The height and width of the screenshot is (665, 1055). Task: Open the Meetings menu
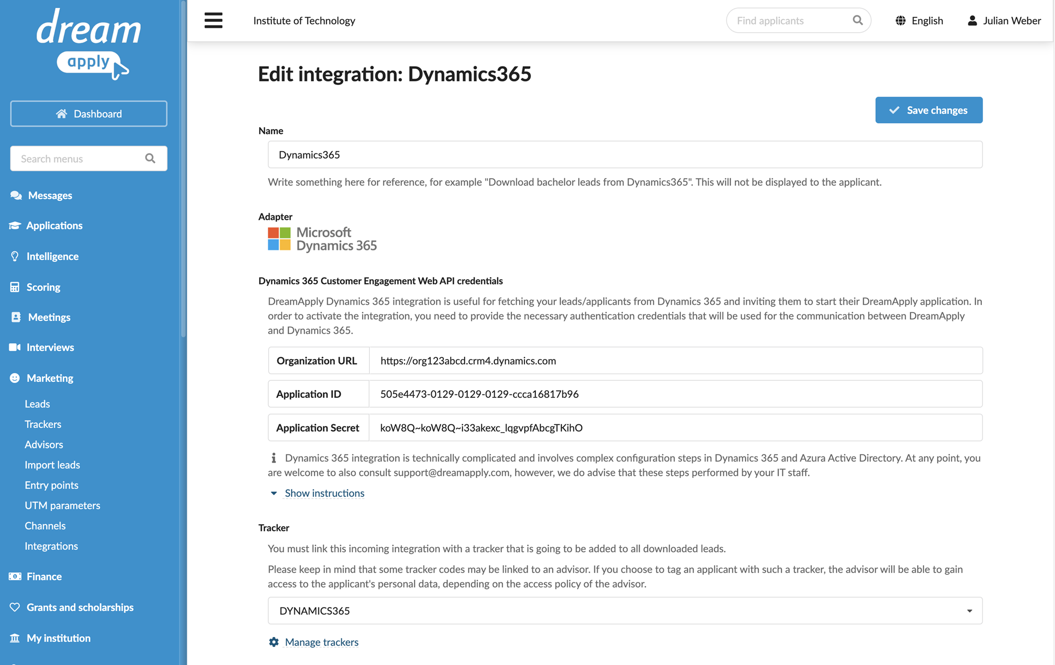click(49, 317)
